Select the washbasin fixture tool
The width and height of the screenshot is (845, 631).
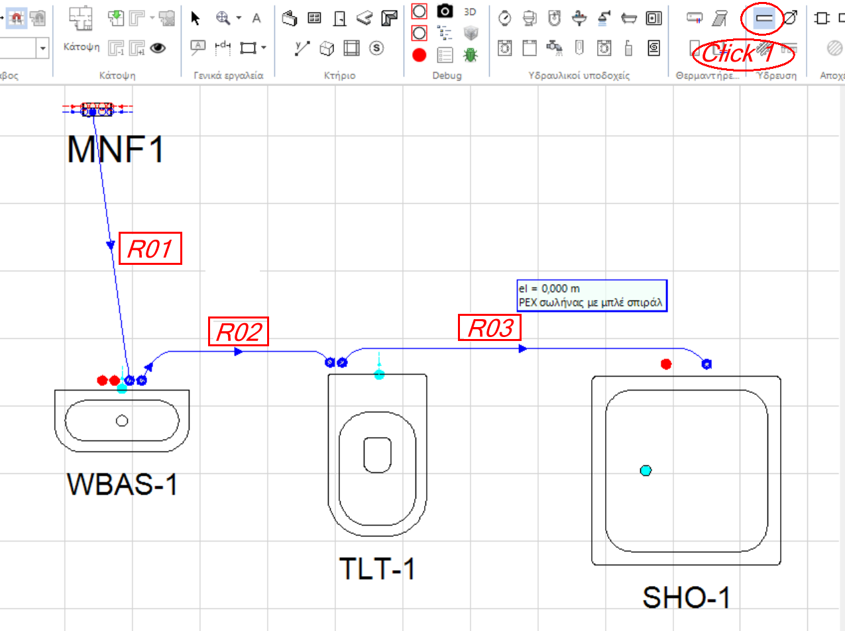[x=579, y=19]
